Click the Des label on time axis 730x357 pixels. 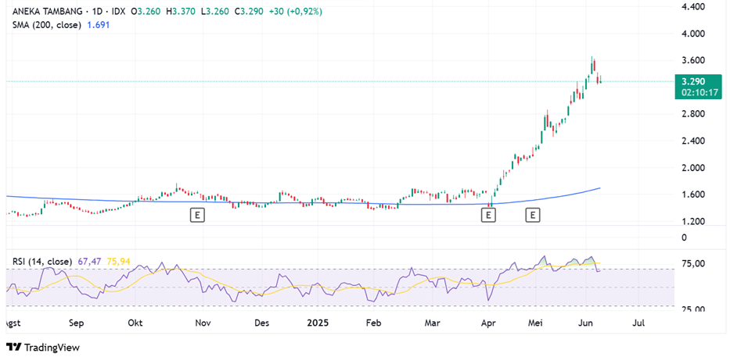coord(262,323)
